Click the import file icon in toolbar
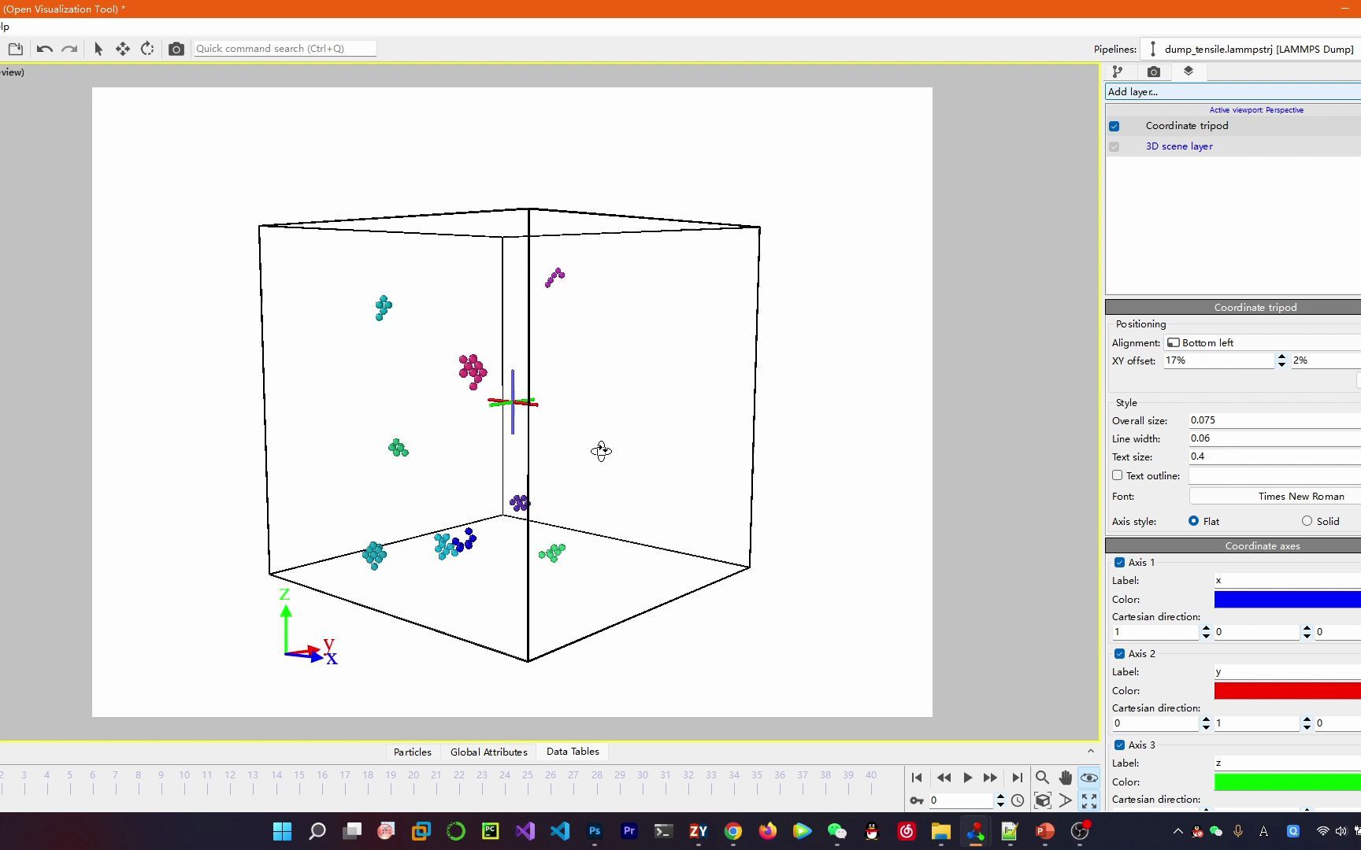 tap(15, 49)
